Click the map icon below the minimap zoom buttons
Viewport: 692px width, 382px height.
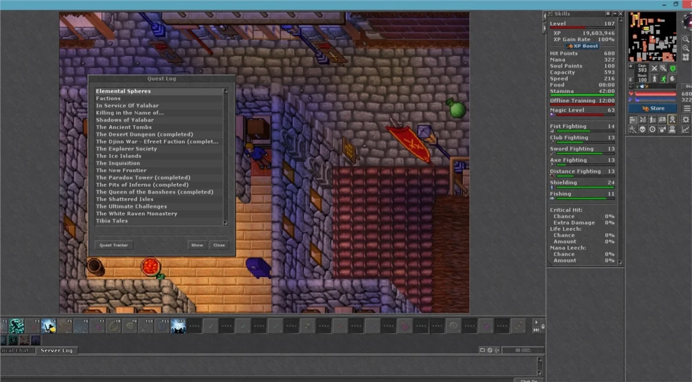[686, 57]
